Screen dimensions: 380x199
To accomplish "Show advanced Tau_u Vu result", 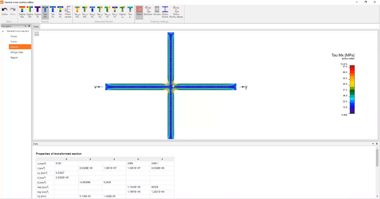I will point(92,12).
